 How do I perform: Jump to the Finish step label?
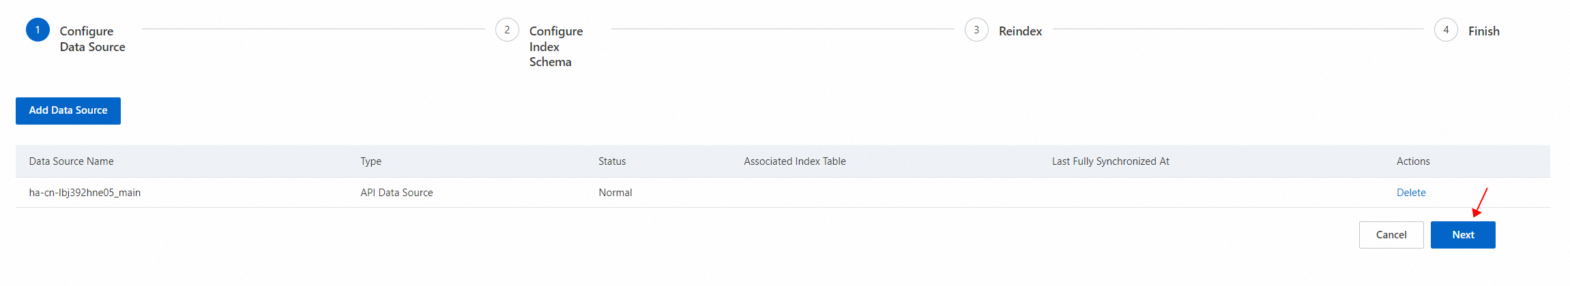[1483, 31]
